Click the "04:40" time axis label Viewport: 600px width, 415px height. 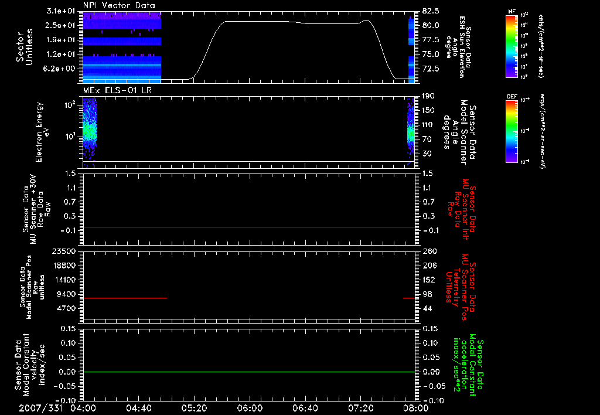click(138, 408)
